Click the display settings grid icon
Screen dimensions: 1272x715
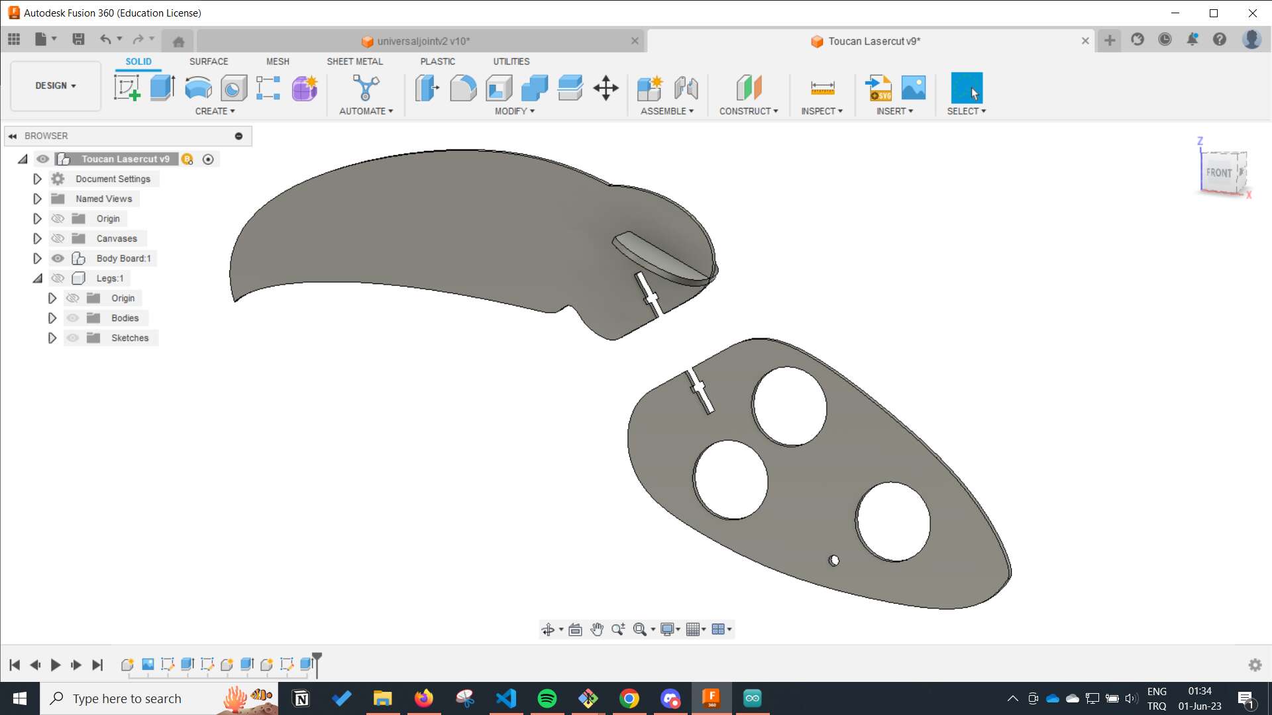(x=696, y=630)
